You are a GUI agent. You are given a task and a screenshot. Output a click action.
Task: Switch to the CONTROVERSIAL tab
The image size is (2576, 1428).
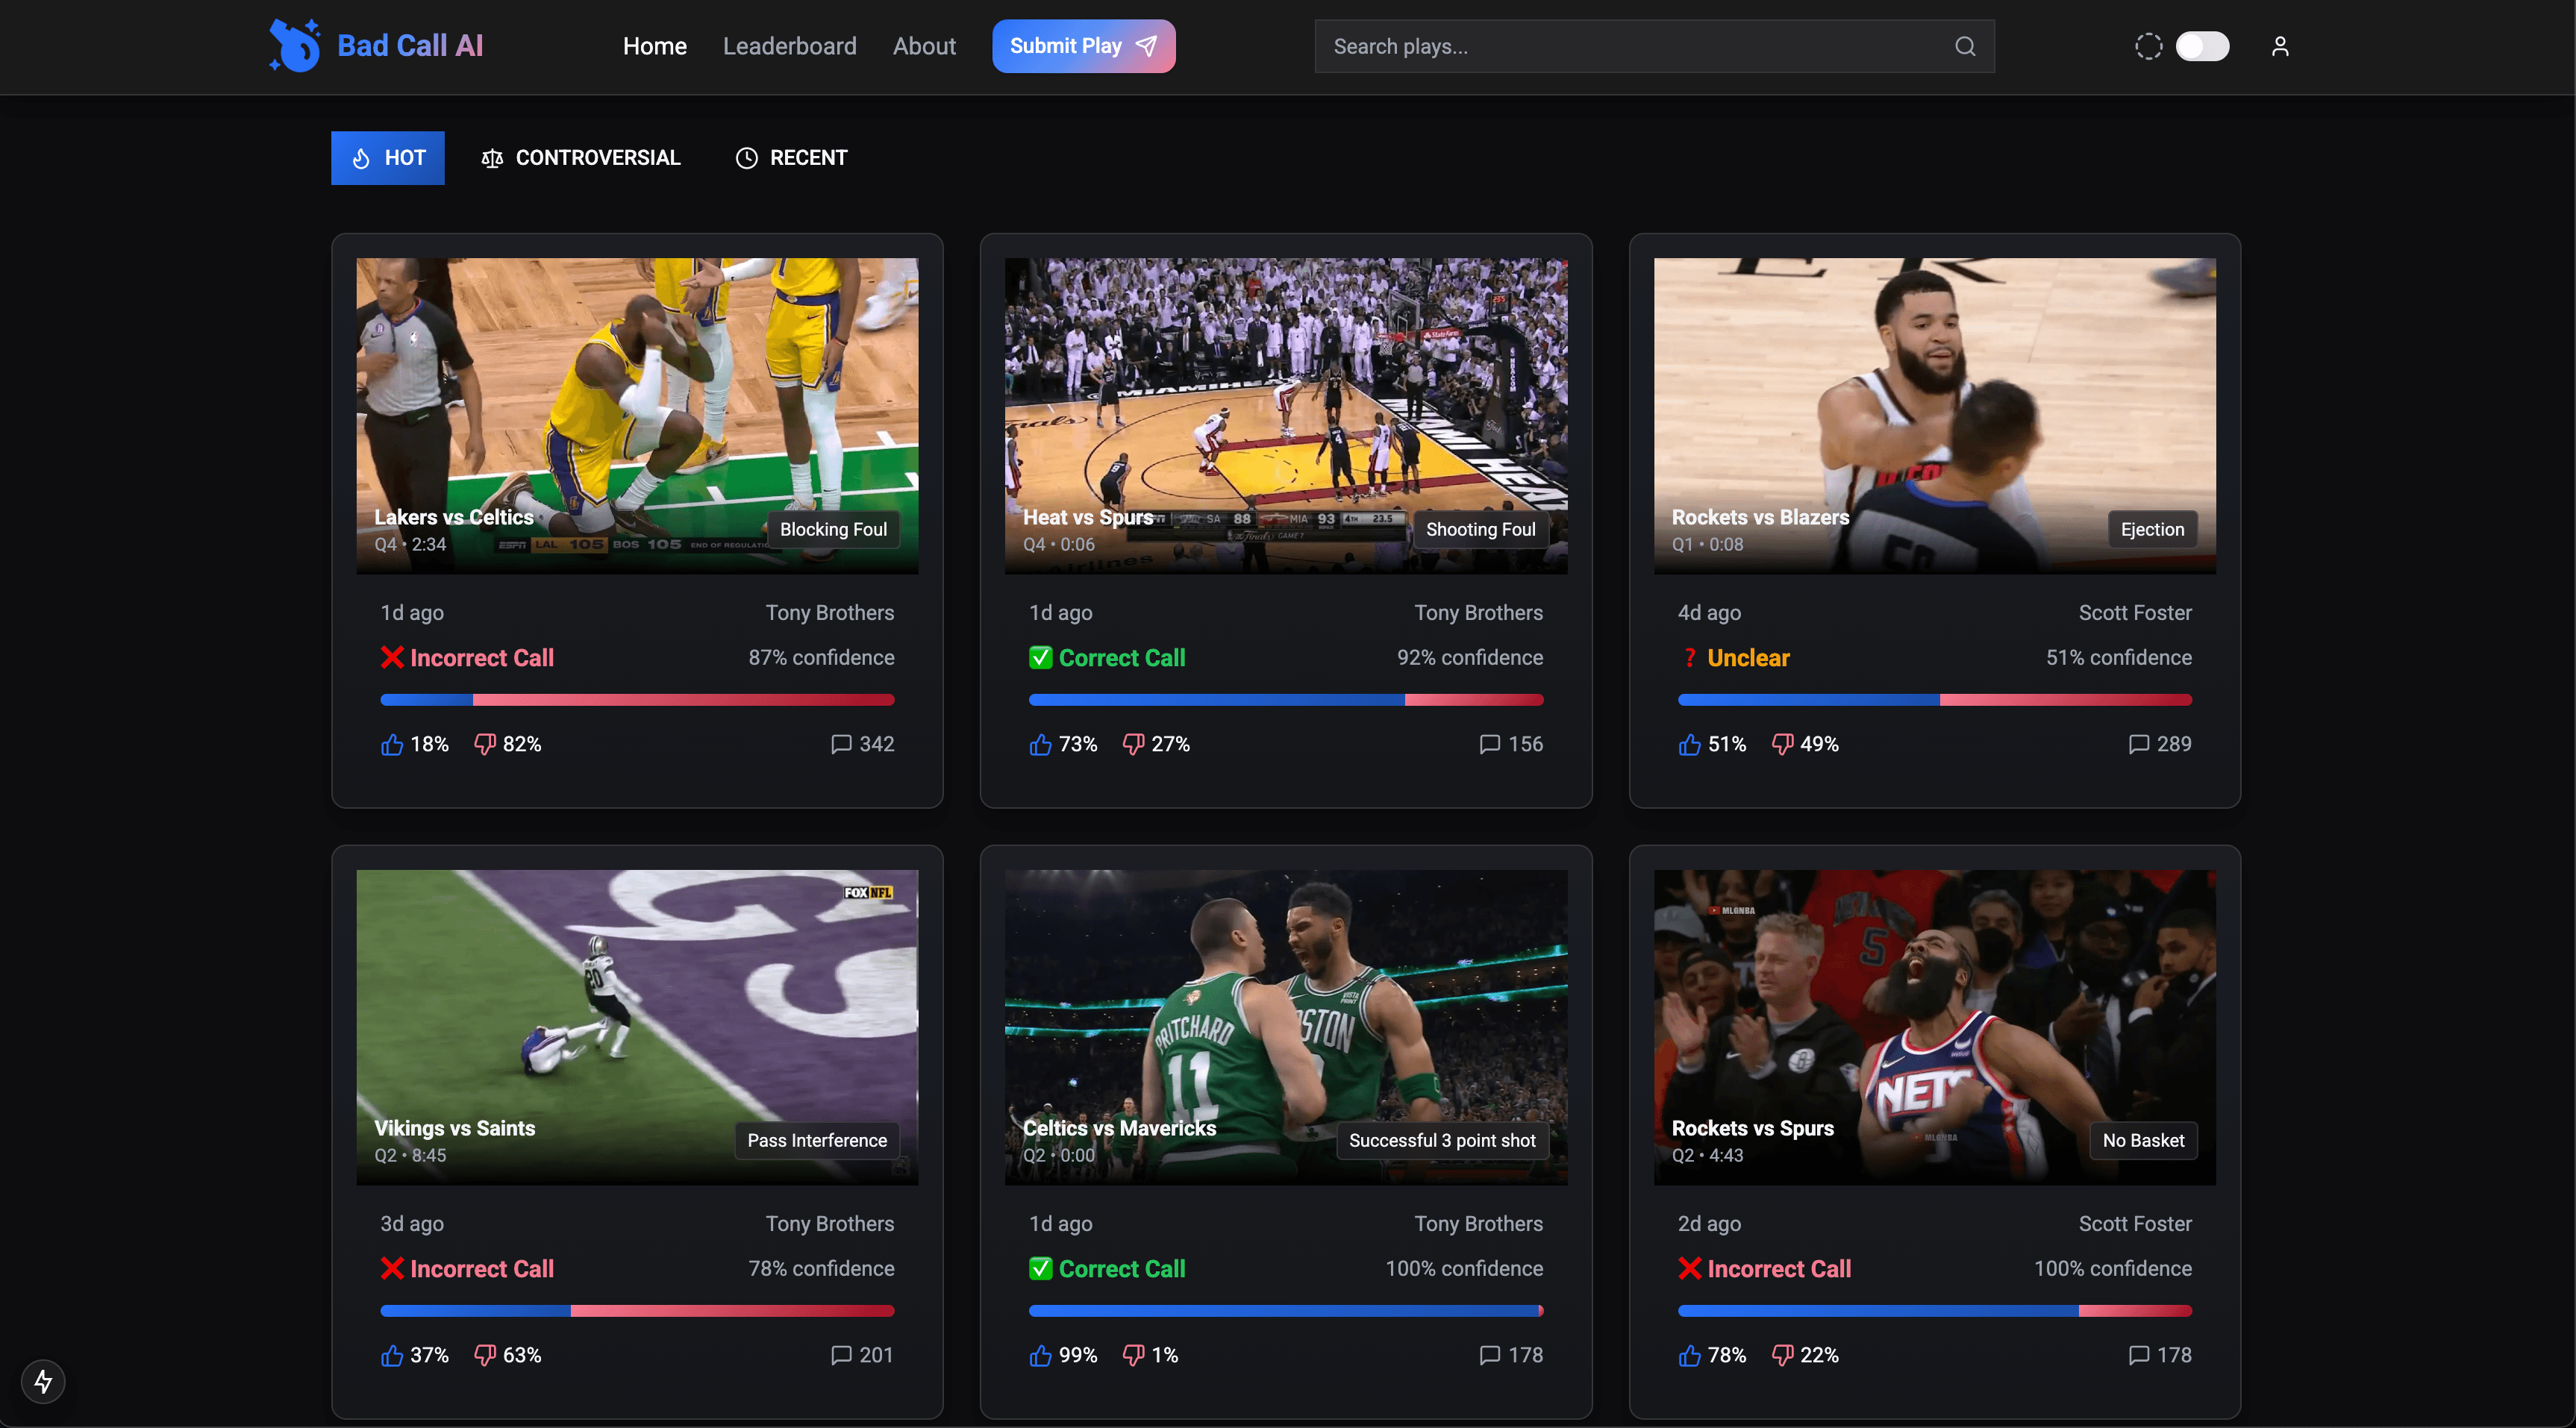pos(580,158)
